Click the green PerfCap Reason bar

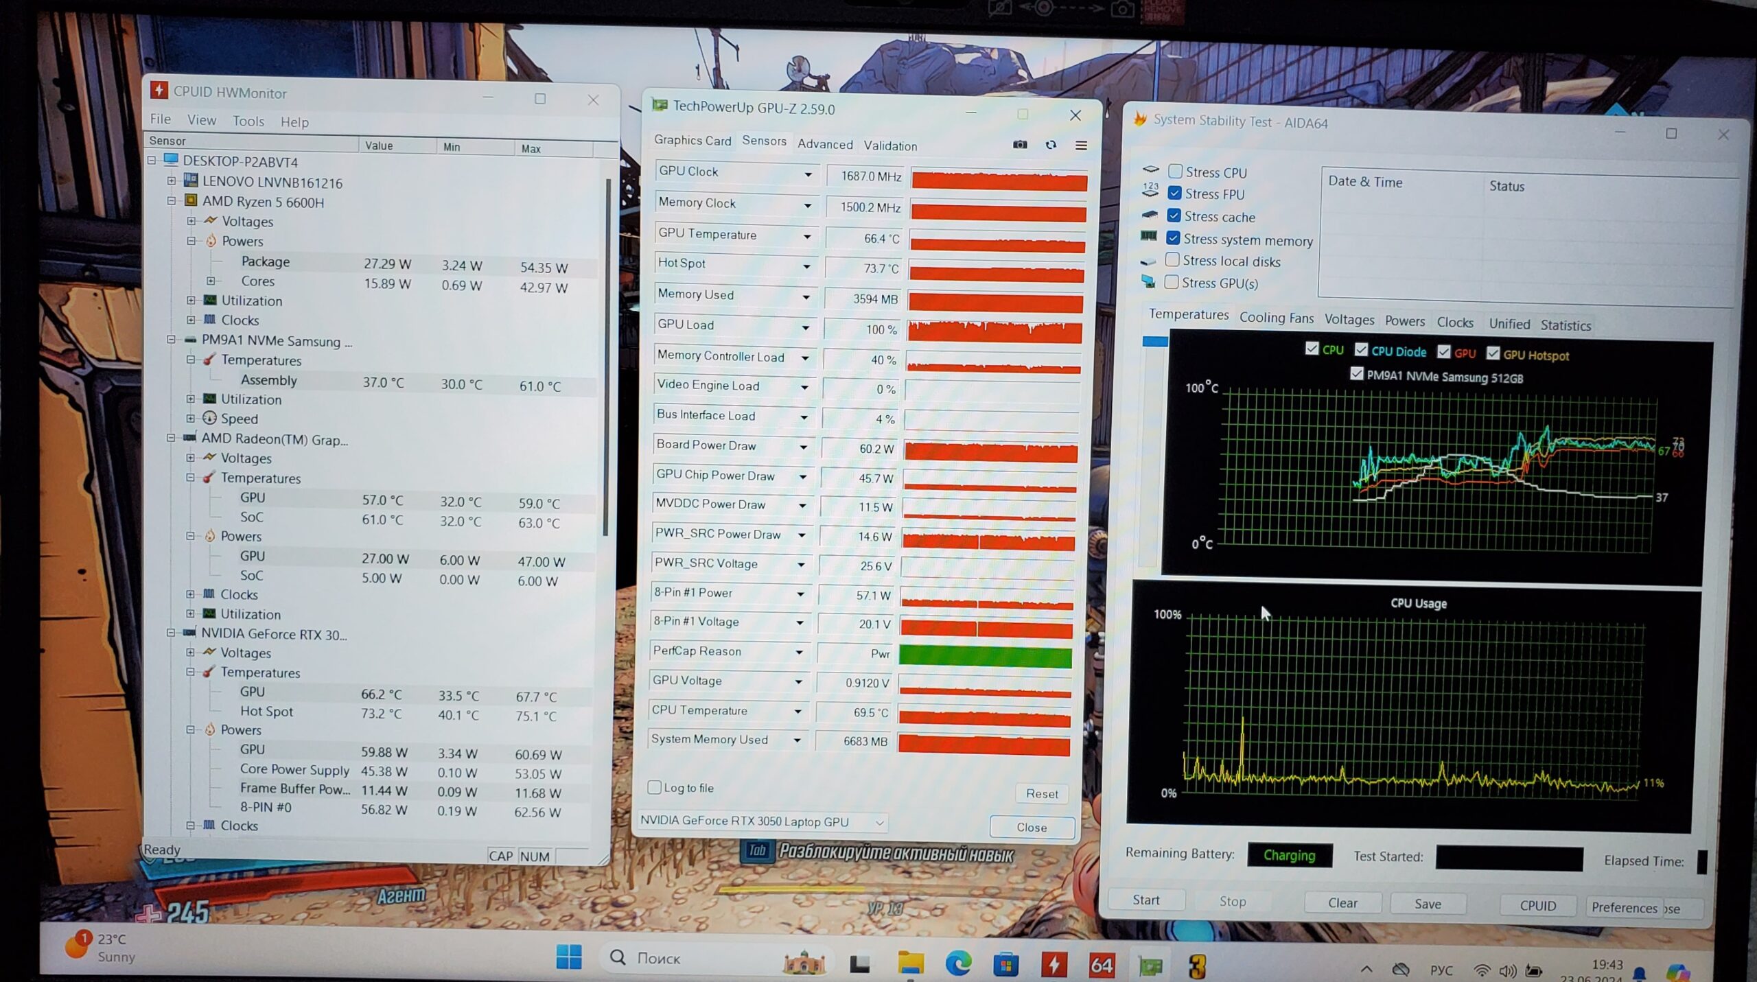985,656
